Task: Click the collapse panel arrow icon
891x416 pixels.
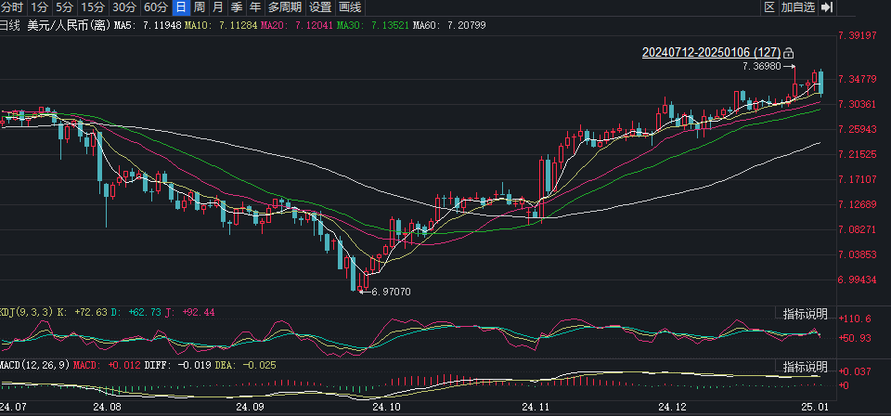Action: pyautogui.click(x=827, y=7)
